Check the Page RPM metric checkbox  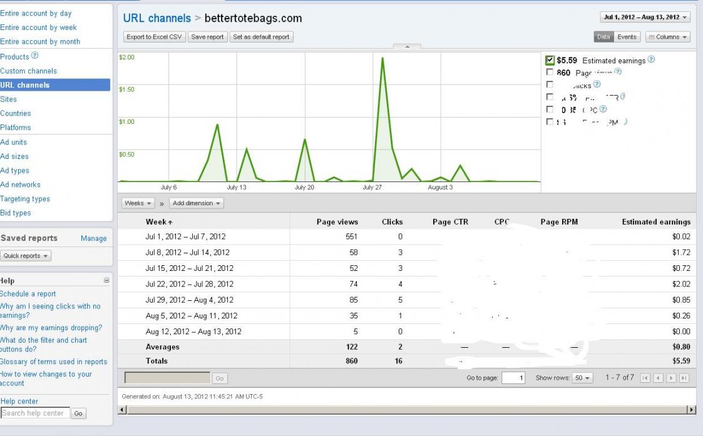pos(550,121)
